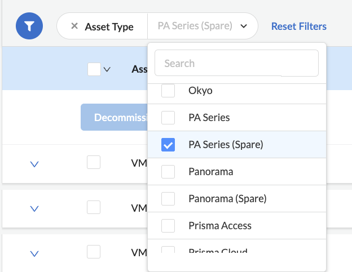Tick the Panorama checkbox
Image resolution: width=352 pixels, height=272 pixels.
click(x=168, y=172)
